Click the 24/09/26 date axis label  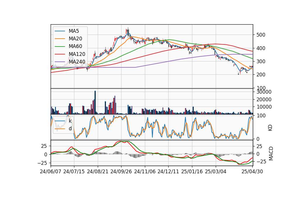tap(121, 172)
